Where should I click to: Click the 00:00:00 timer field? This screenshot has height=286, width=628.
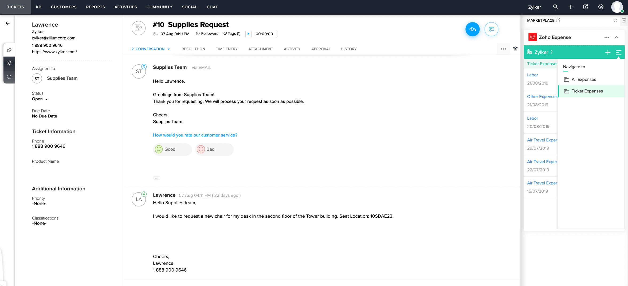tap(264, 34)
